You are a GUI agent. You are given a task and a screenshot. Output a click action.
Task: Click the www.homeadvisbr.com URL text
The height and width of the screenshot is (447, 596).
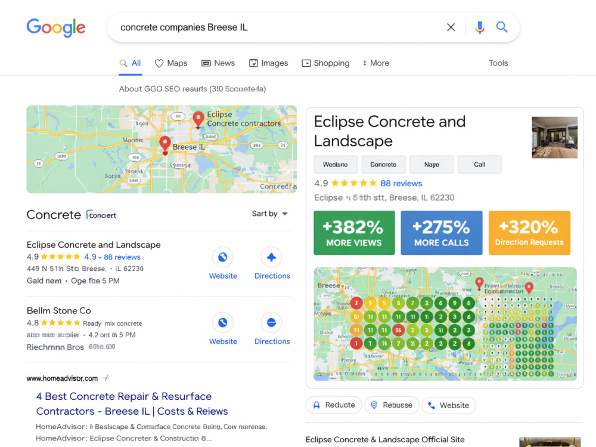click(62, 378)
